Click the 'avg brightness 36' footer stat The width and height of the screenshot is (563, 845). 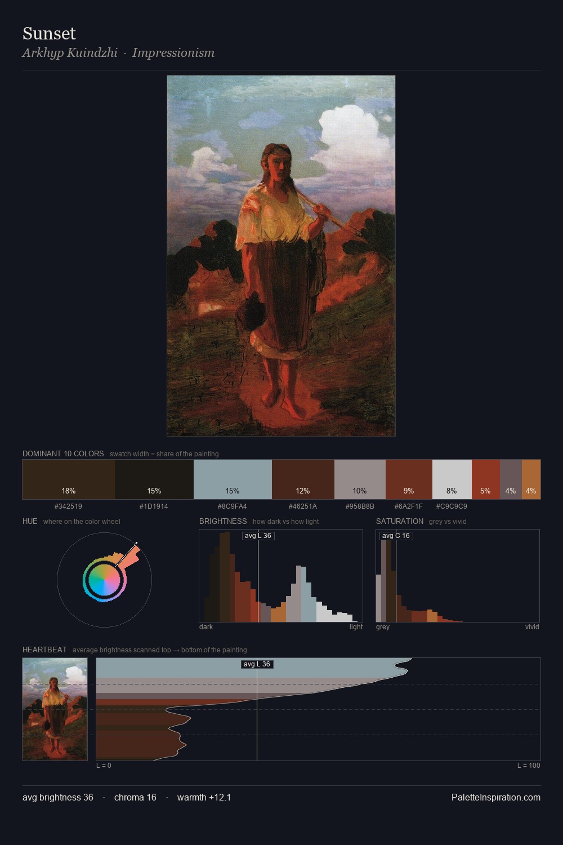click(58, 797)
